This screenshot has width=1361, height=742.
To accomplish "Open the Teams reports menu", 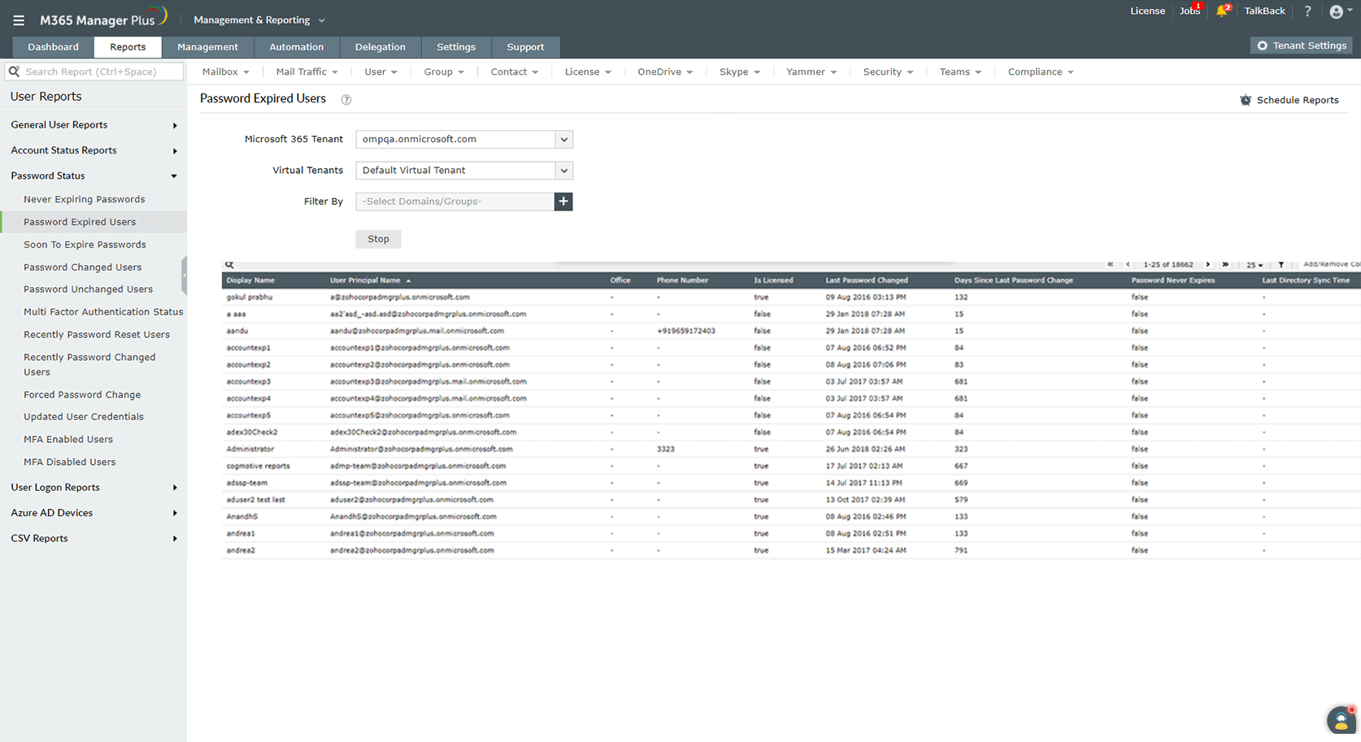I will 960,72.
